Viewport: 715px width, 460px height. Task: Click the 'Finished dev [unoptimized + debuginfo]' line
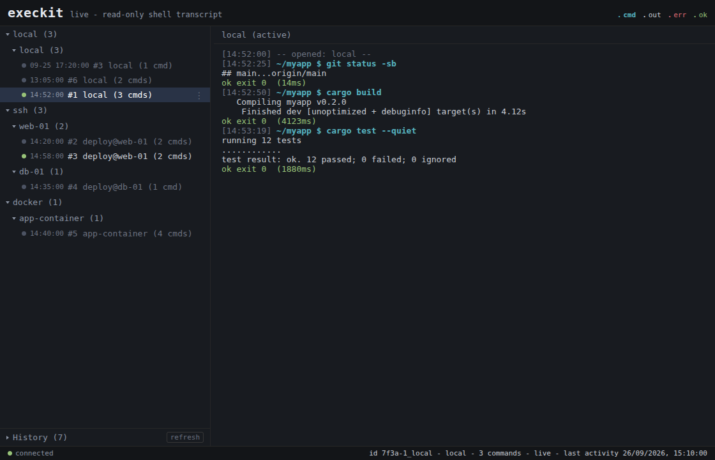tap(384, 111)
